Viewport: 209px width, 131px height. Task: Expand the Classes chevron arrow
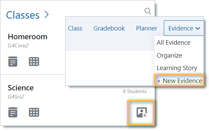click(47, 15)
